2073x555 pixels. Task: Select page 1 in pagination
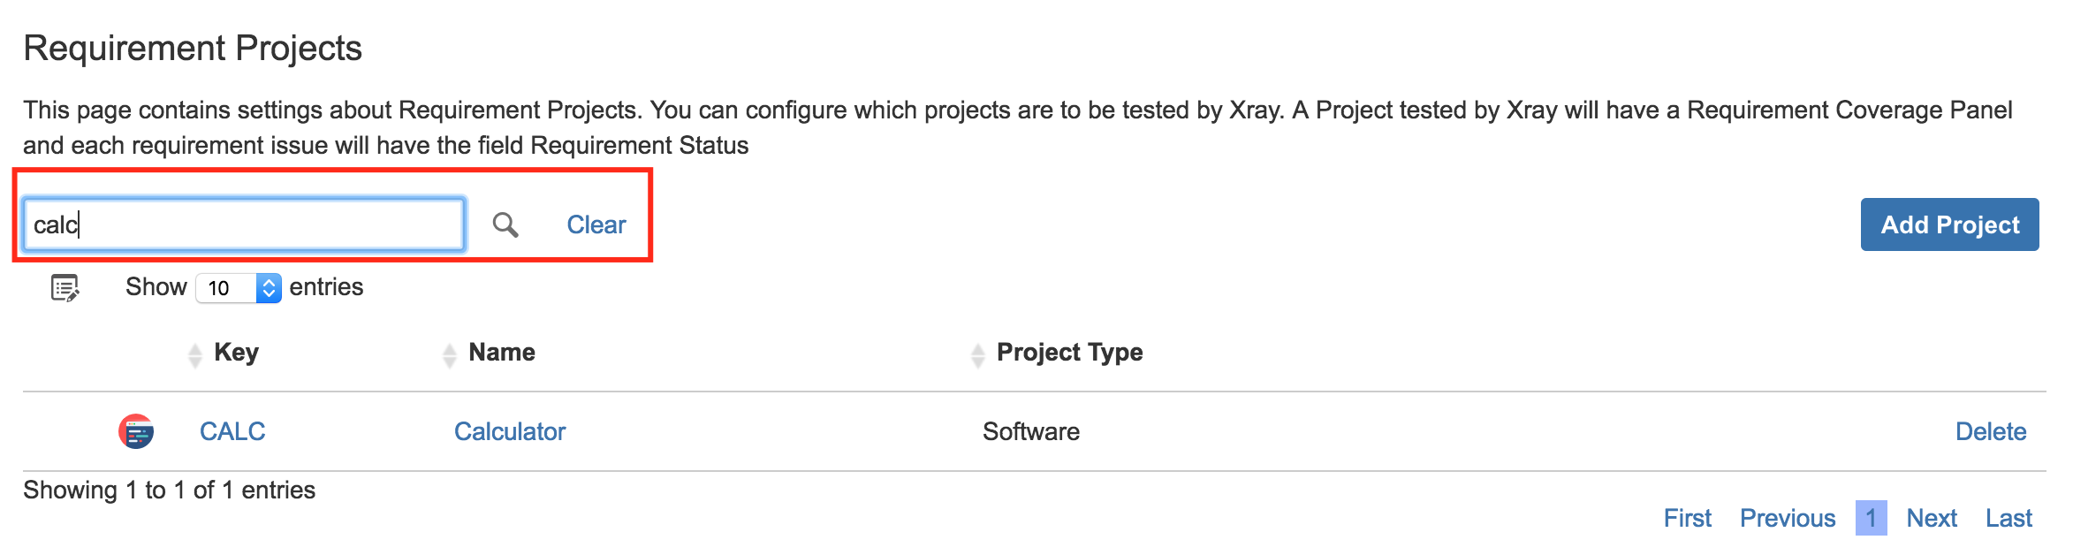click(1872, 518)
